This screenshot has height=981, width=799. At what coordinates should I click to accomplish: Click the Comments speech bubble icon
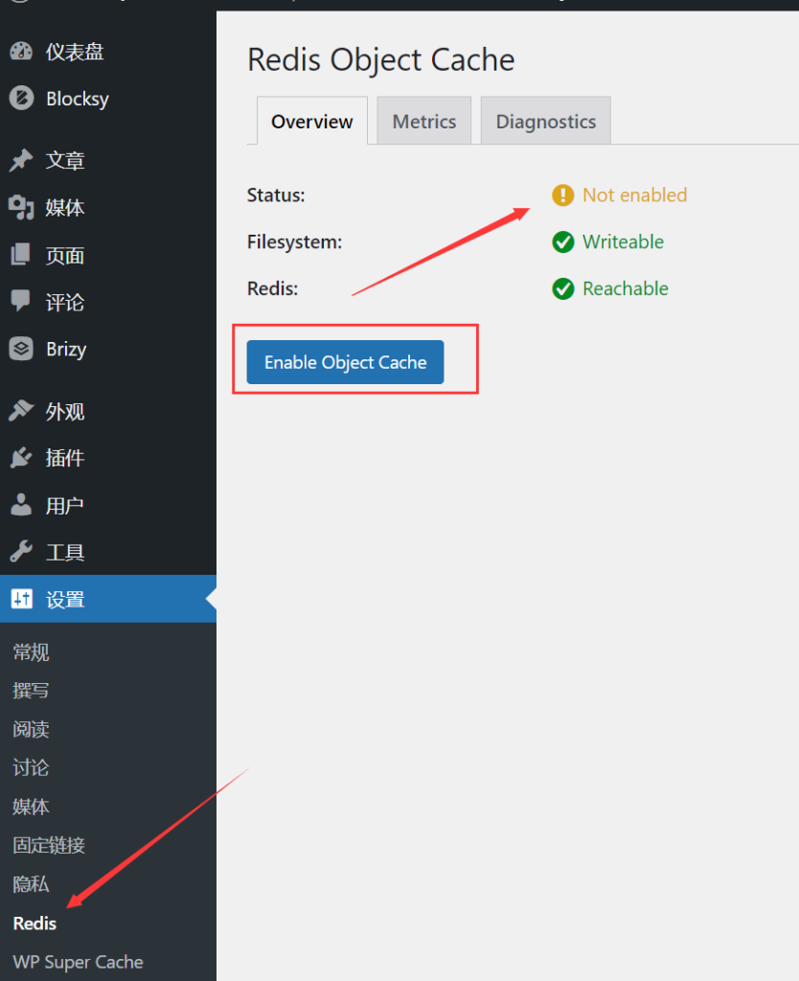click(x=21, y=302)
